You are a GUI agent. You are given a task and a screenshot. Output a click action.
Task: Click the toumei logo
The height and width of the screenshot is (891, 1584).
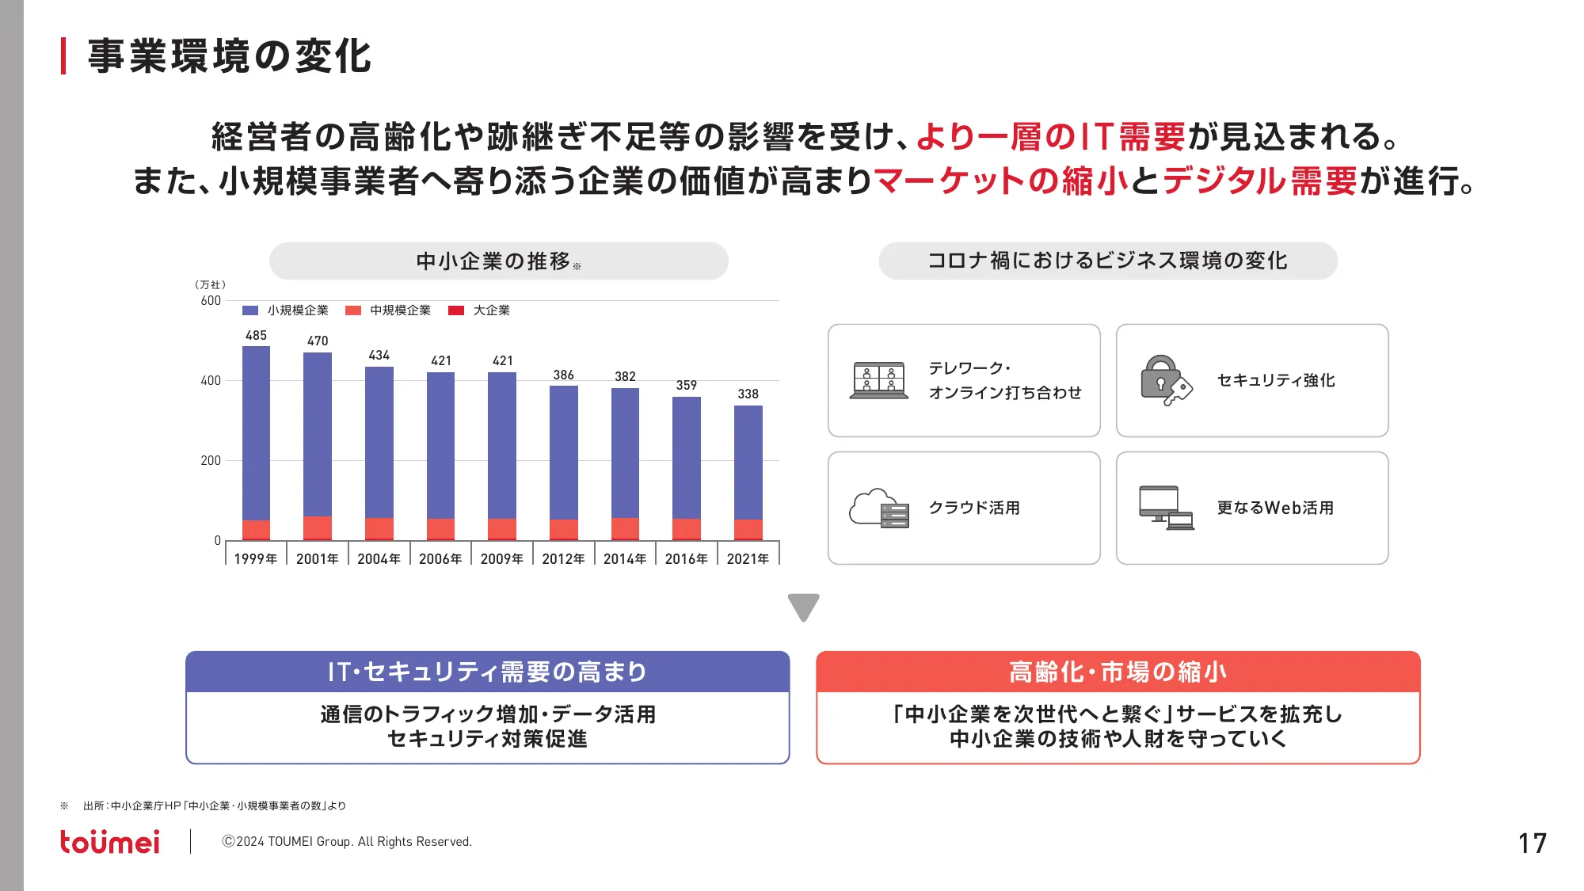pyautogui.click(x=110, y=841)
